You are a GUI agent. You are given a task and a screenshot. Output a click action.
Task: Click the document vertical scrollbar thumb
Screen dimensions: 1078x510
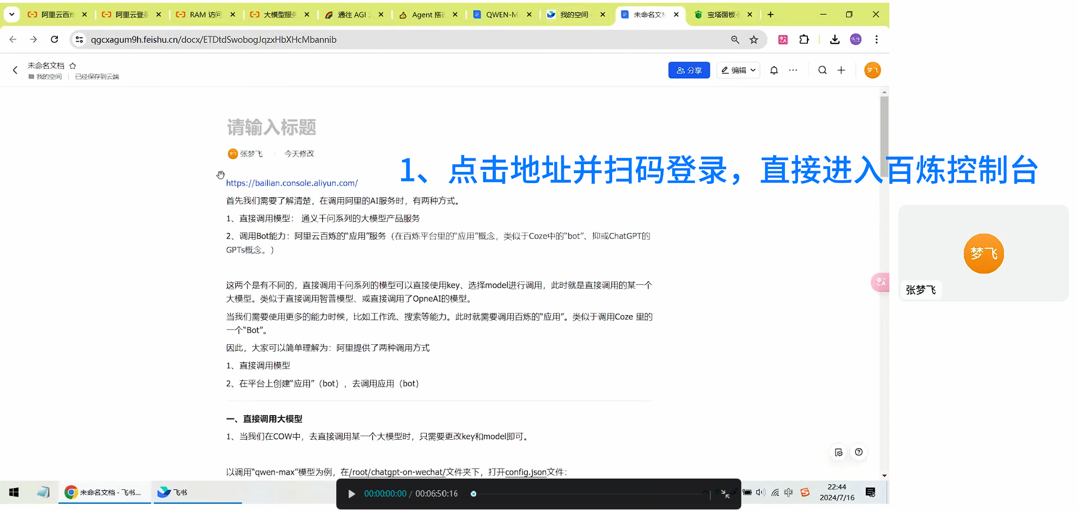pos(884,136)
